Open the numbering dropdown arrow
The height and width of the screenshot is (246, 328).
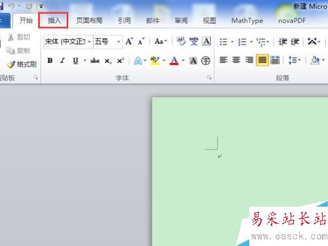click(x=251, y=41)
